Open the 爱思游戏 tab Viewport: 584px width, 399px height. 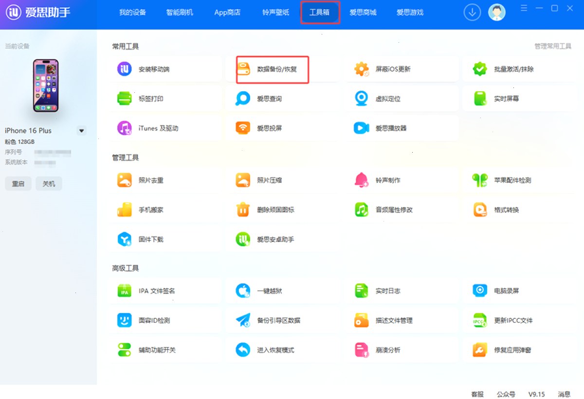(x=410, y=13)
